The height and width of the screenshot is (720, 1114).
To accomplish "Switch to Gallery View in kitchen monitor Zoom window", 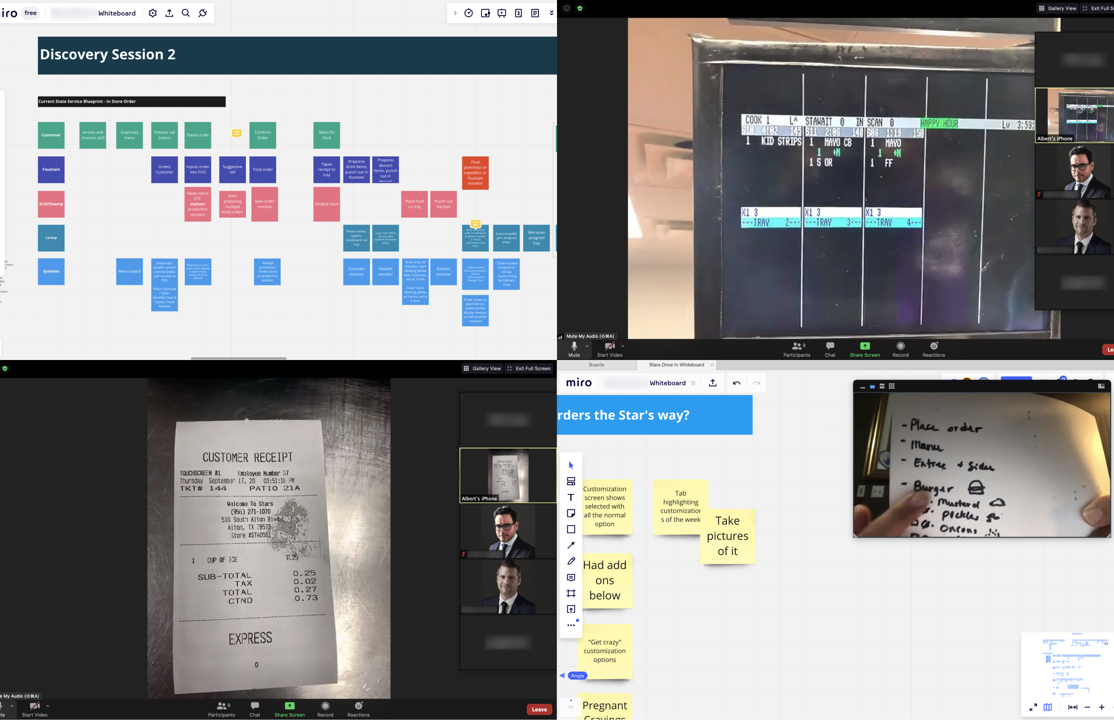I will [x=1057, y=8].
